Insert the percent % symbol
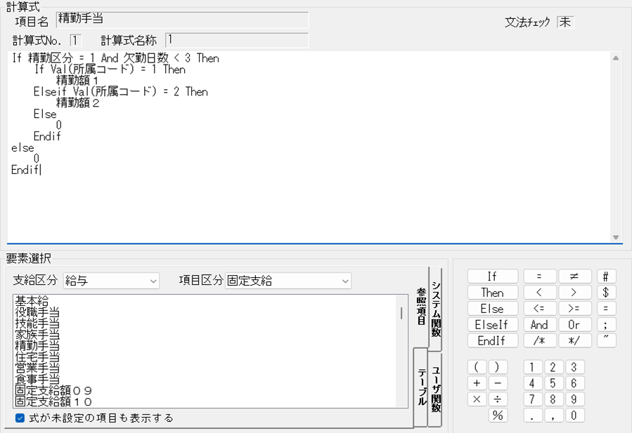Screen dimensions: 632x433 tap(498, 415)
